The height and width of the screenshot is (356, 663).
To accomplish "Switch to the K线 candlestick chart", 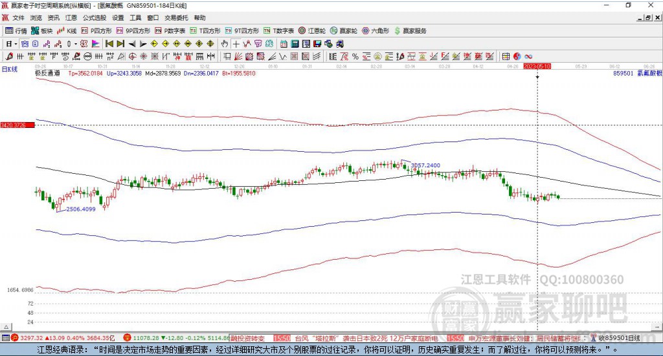I will 67,31.
